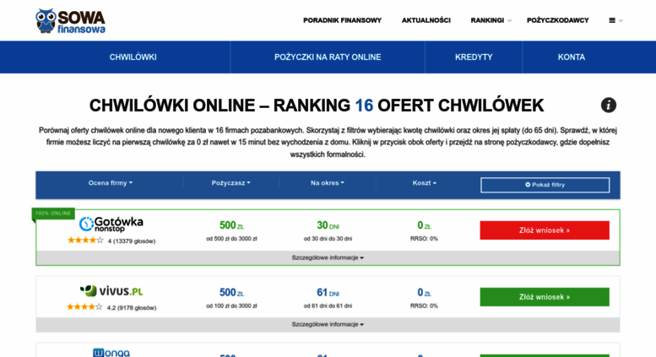Open Aktualności menu item
The width and height of the screenshot is (656, 357).
click(x=426, y=20)
